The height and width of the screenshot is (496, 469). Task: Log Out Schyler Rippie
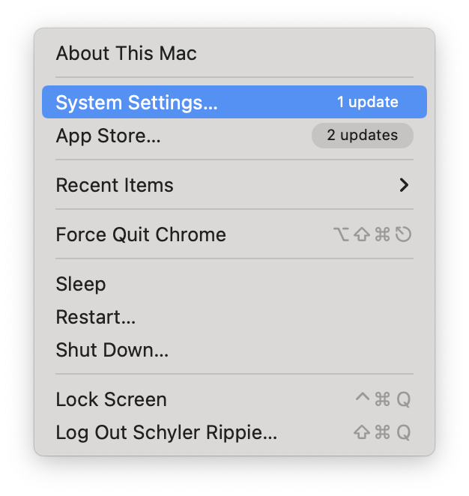pos(166,432)
